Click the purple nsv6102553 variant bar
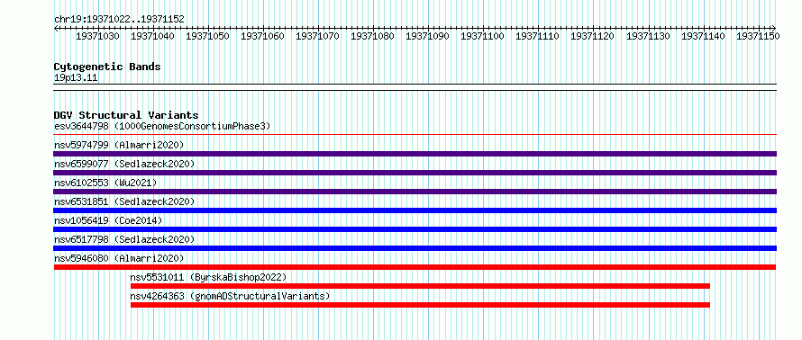The height and width of the screenshot is (340, 802). [x=415, y=192]
